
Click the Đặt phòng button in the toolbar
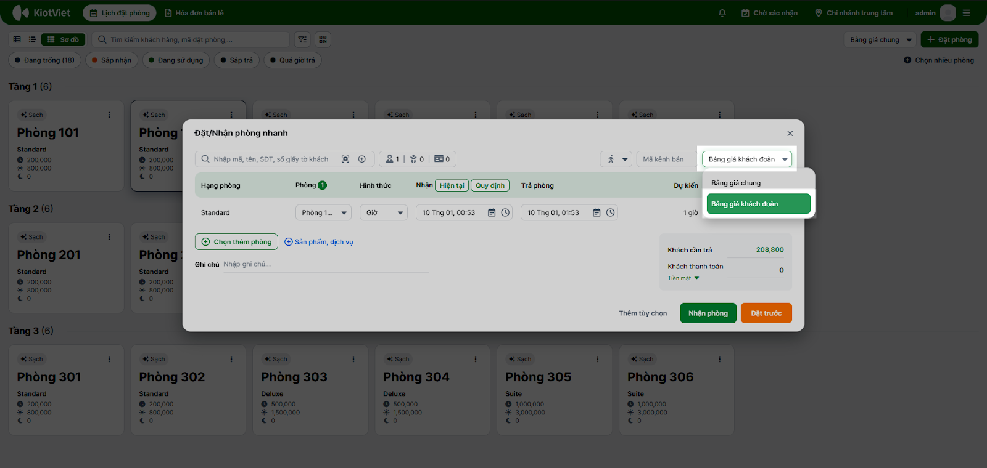pyautogui.click(x=949, y=39)
